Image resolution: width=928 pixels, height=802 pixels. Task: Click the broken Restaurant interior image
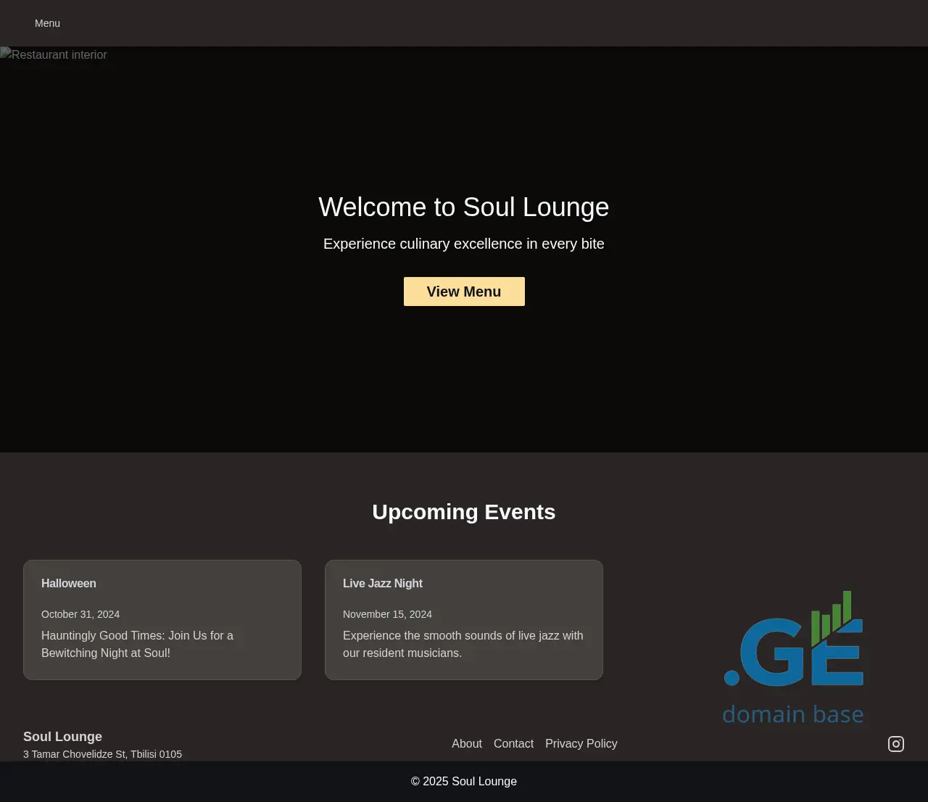pyautogui.click(x=54, y=55)
